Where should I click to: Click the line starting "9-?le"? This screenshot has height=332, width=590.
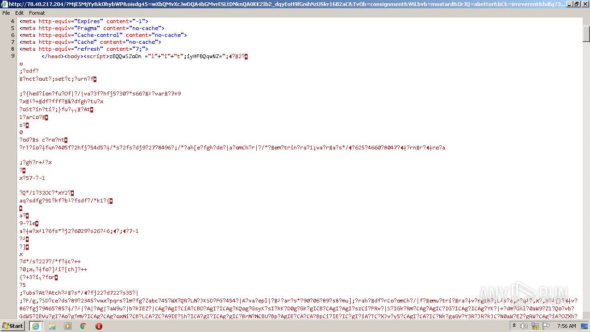coord(29,223)
